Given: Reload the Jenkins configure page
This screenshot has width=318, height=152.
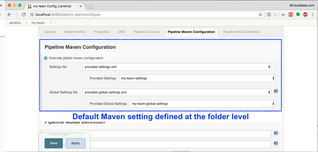Looking at the screenshot, I should 24,15.
